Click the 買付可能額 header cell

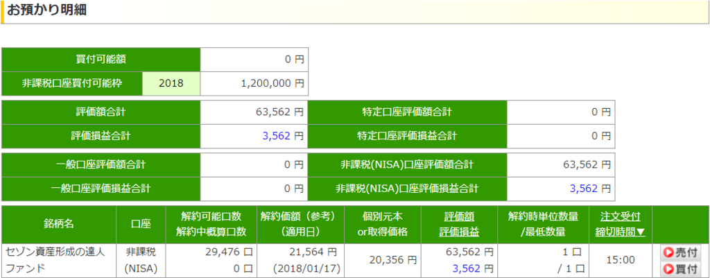[x=101, y=60]
